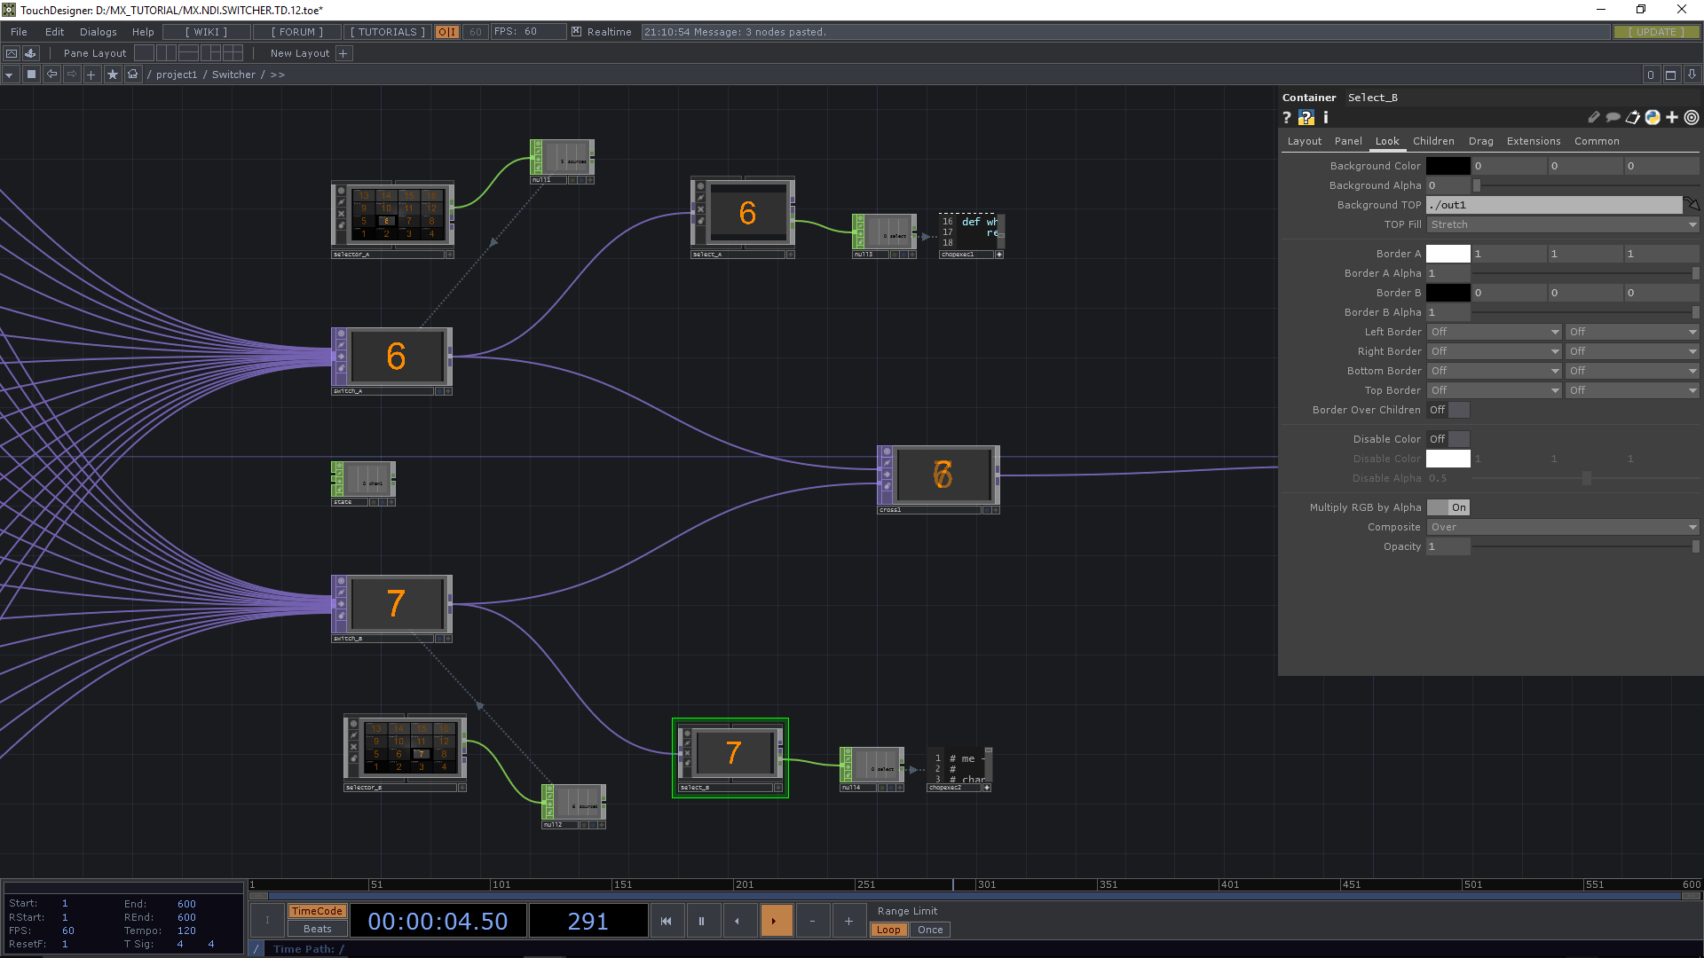Click plus icon in parameter header
This screenshot has width=1704, height=958.
[x=1672, y=117]
